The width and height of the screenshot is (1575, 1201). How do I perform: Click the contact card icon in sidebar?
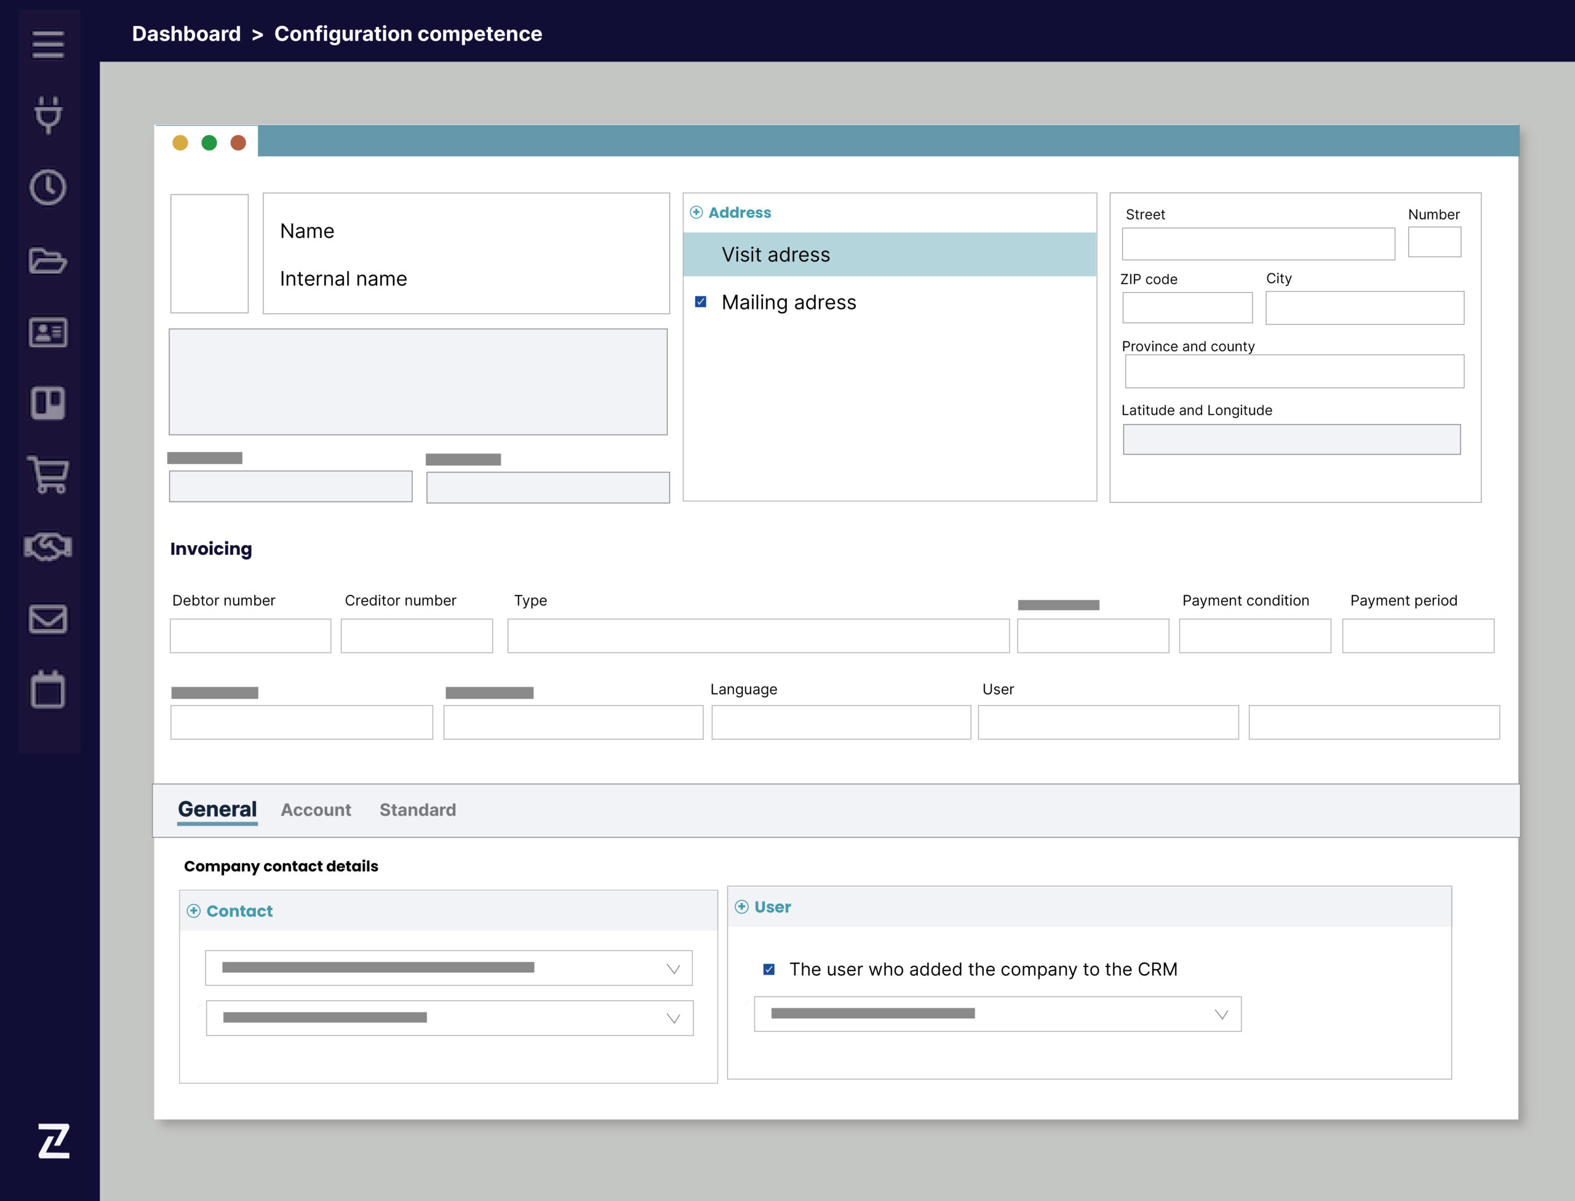[x=48, y=332]
